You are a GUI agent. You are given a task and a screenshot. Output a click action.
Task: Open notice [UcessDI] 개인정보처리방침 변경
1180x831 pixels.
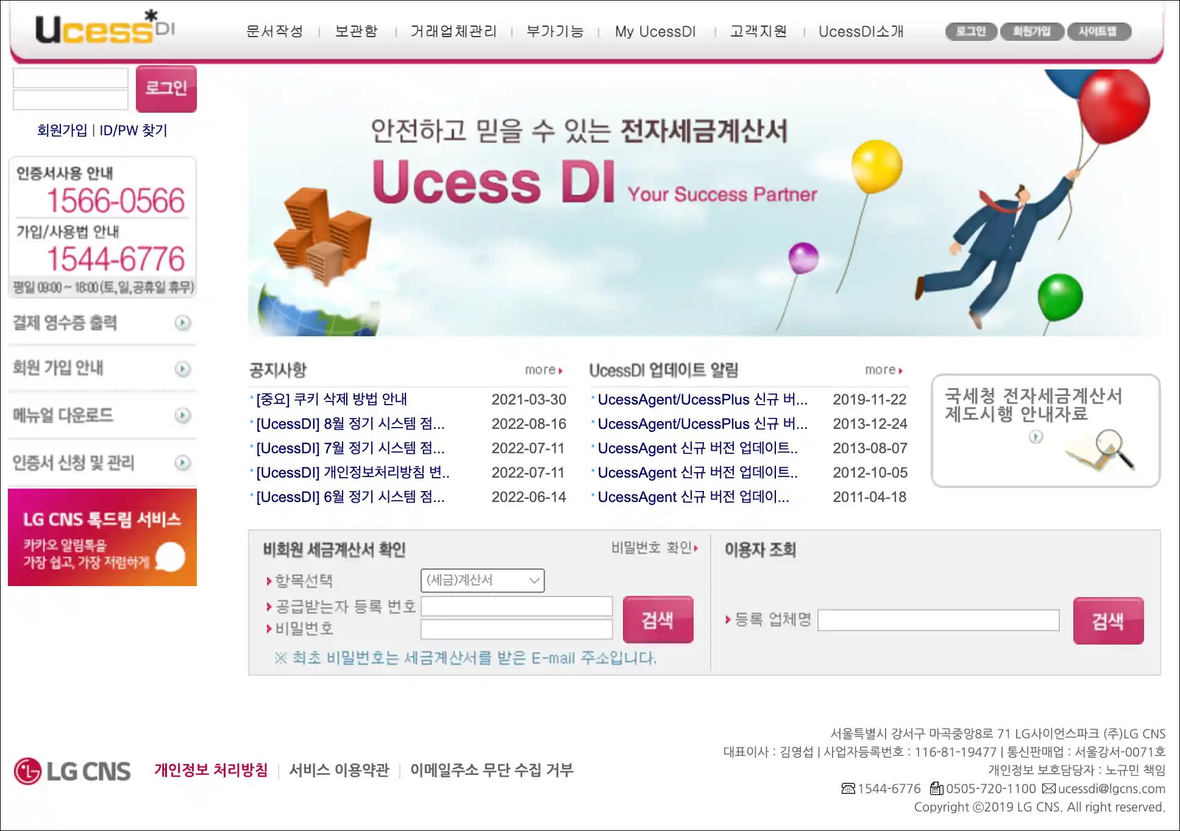(353, 473)
